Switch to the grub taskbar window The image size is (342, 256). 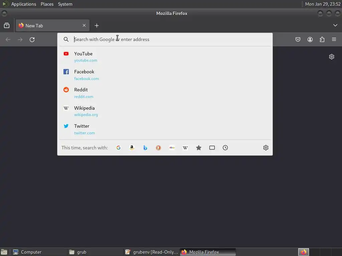click(96, 252)
